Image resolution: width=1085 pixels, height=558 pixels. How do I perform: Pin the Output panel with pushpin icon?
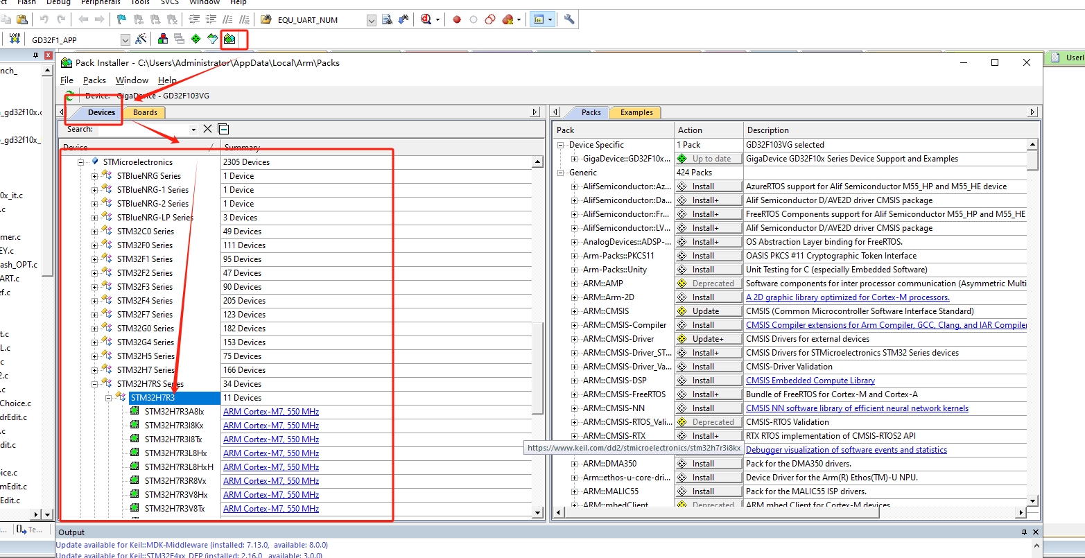click(1024, 532)
